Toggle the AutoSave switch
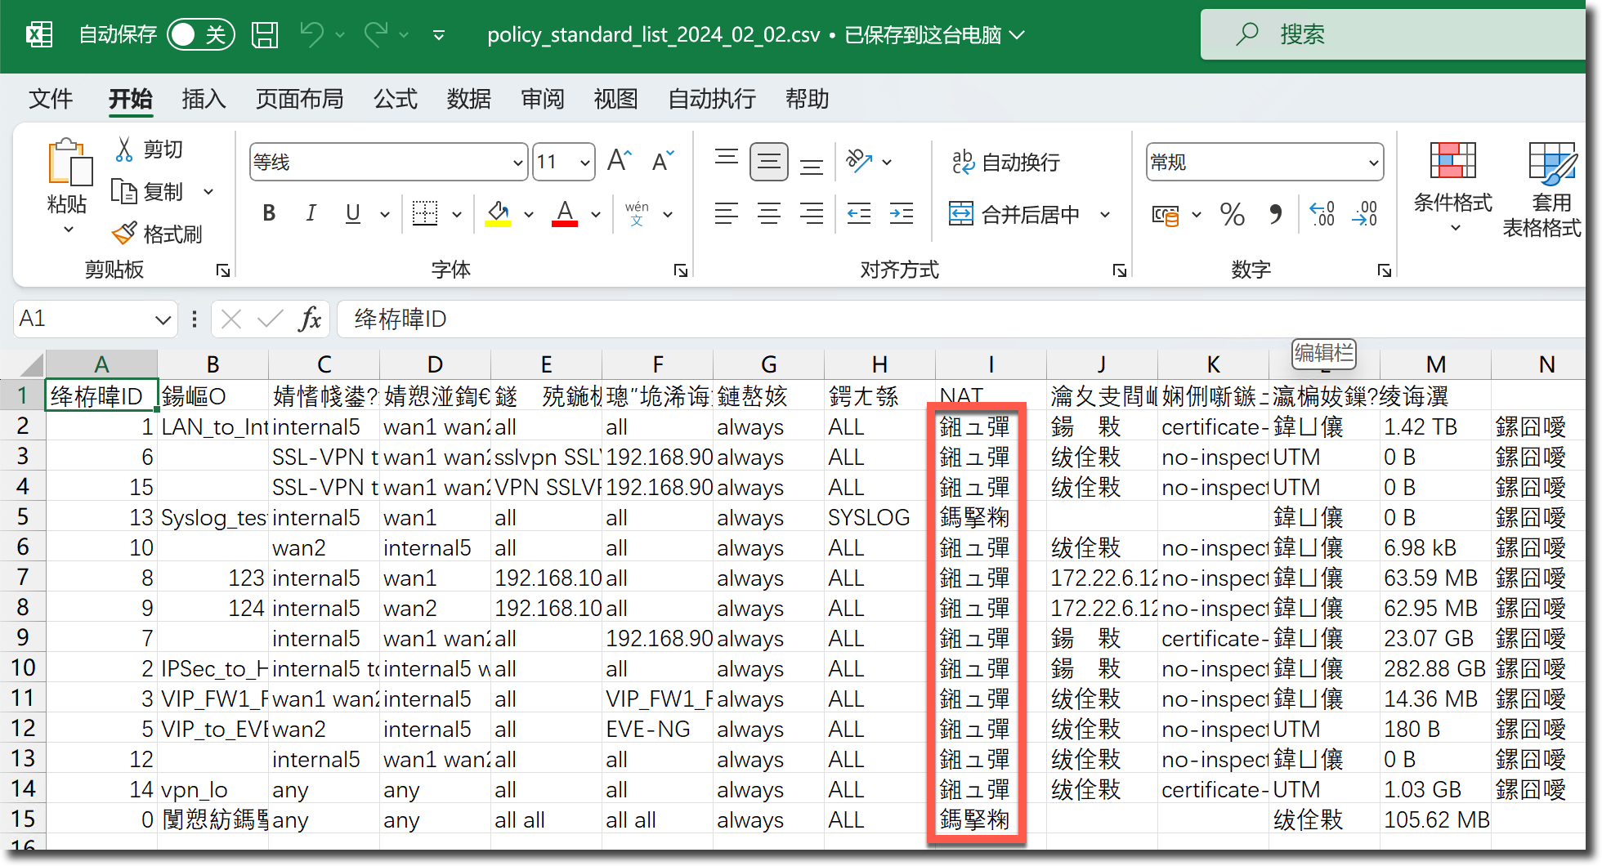This screenshot has width=1602, height=866. (200, 34)
